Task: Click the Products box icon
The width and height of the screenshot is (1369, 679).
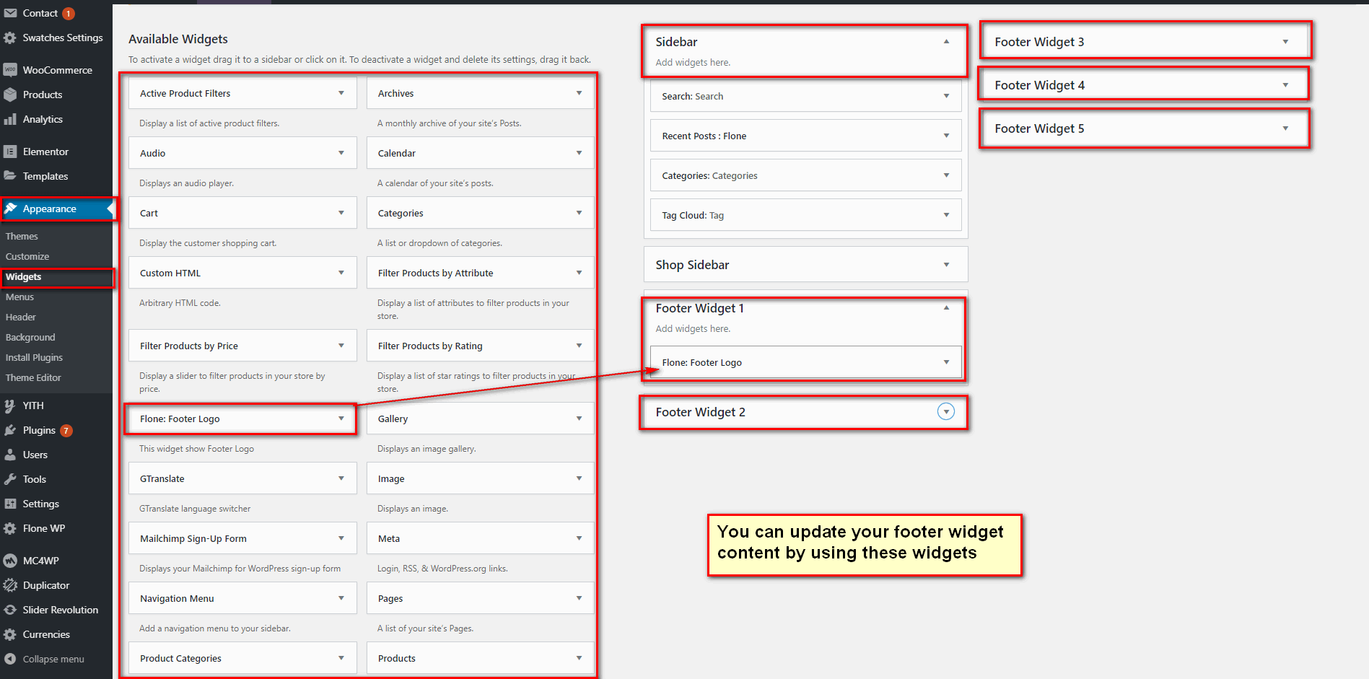Action: point(10,95)
